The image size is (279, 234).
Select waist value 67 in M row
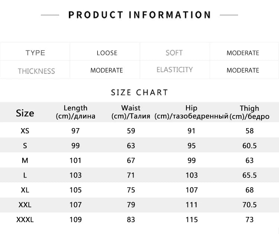point(131,160)
